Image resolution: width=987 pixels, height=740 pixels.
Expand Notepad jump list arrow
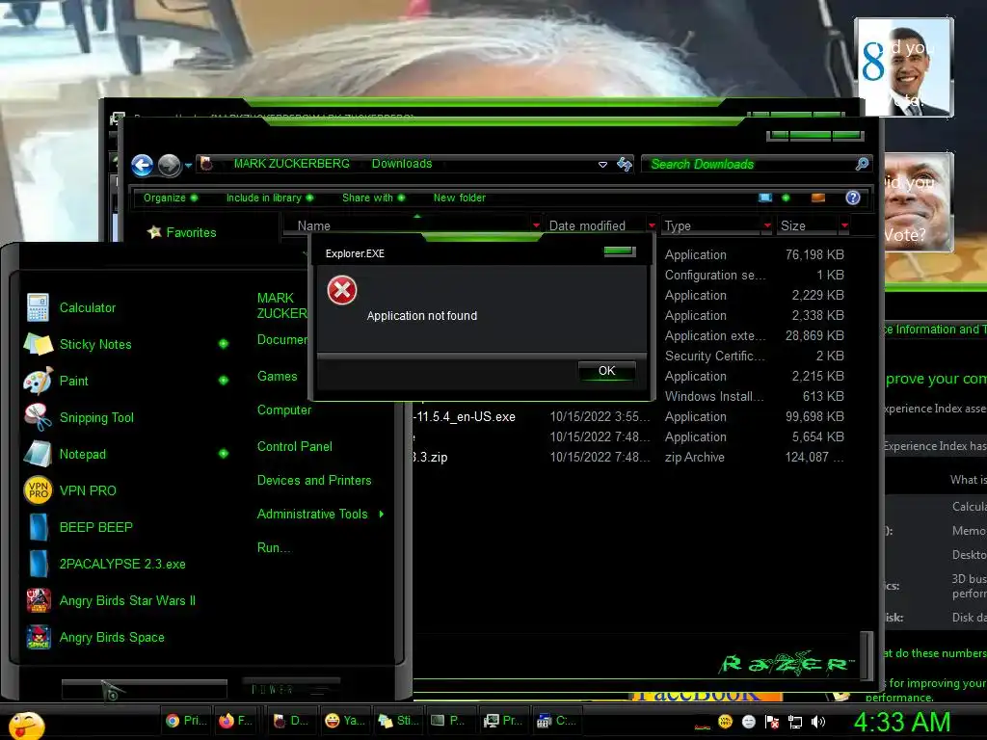[223, 454]
